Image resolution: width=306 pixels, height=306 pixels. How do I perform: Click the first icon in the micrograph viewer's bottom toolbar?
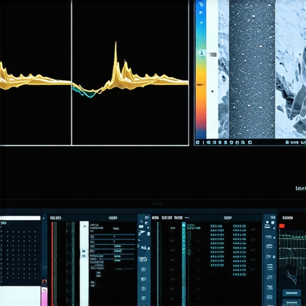click(197, 142)
